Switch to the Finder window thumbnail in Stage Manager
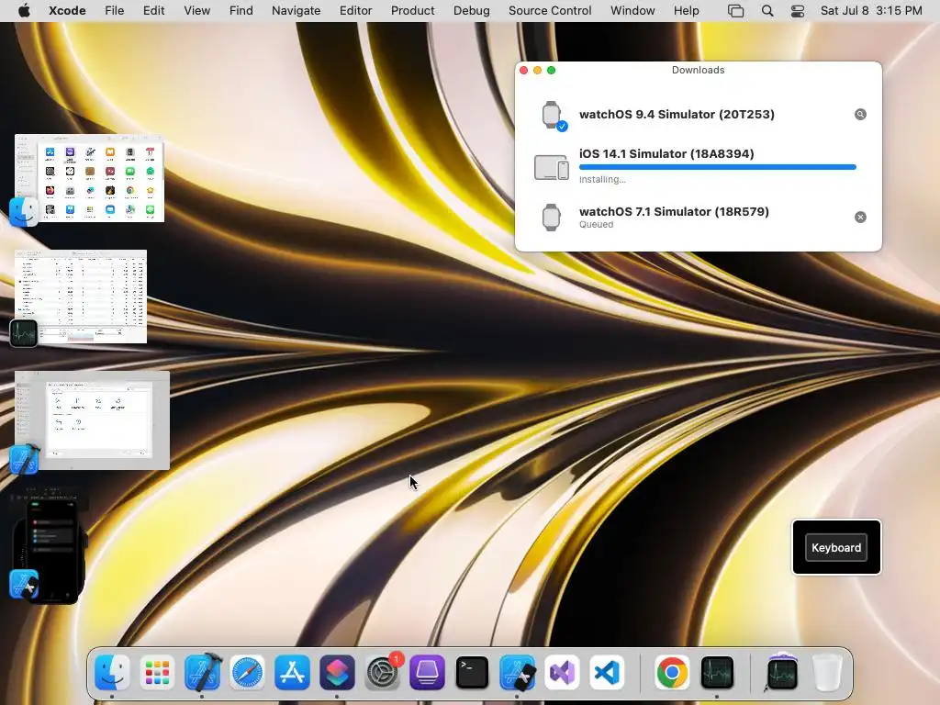The height and width of the screenshot is (705, 940). 89,178
